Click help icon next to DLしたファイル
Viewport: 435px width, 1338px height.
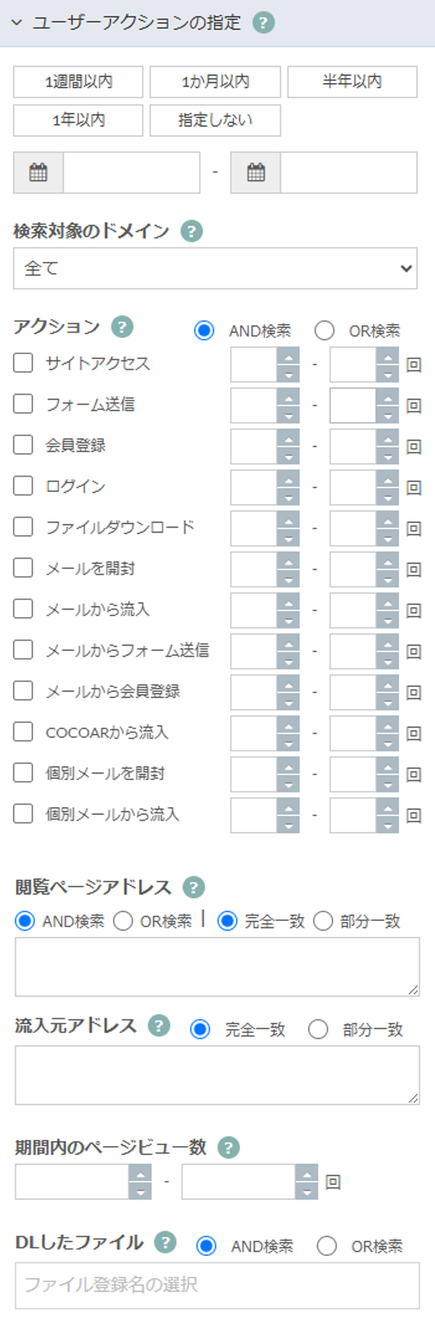[165, 1242]
